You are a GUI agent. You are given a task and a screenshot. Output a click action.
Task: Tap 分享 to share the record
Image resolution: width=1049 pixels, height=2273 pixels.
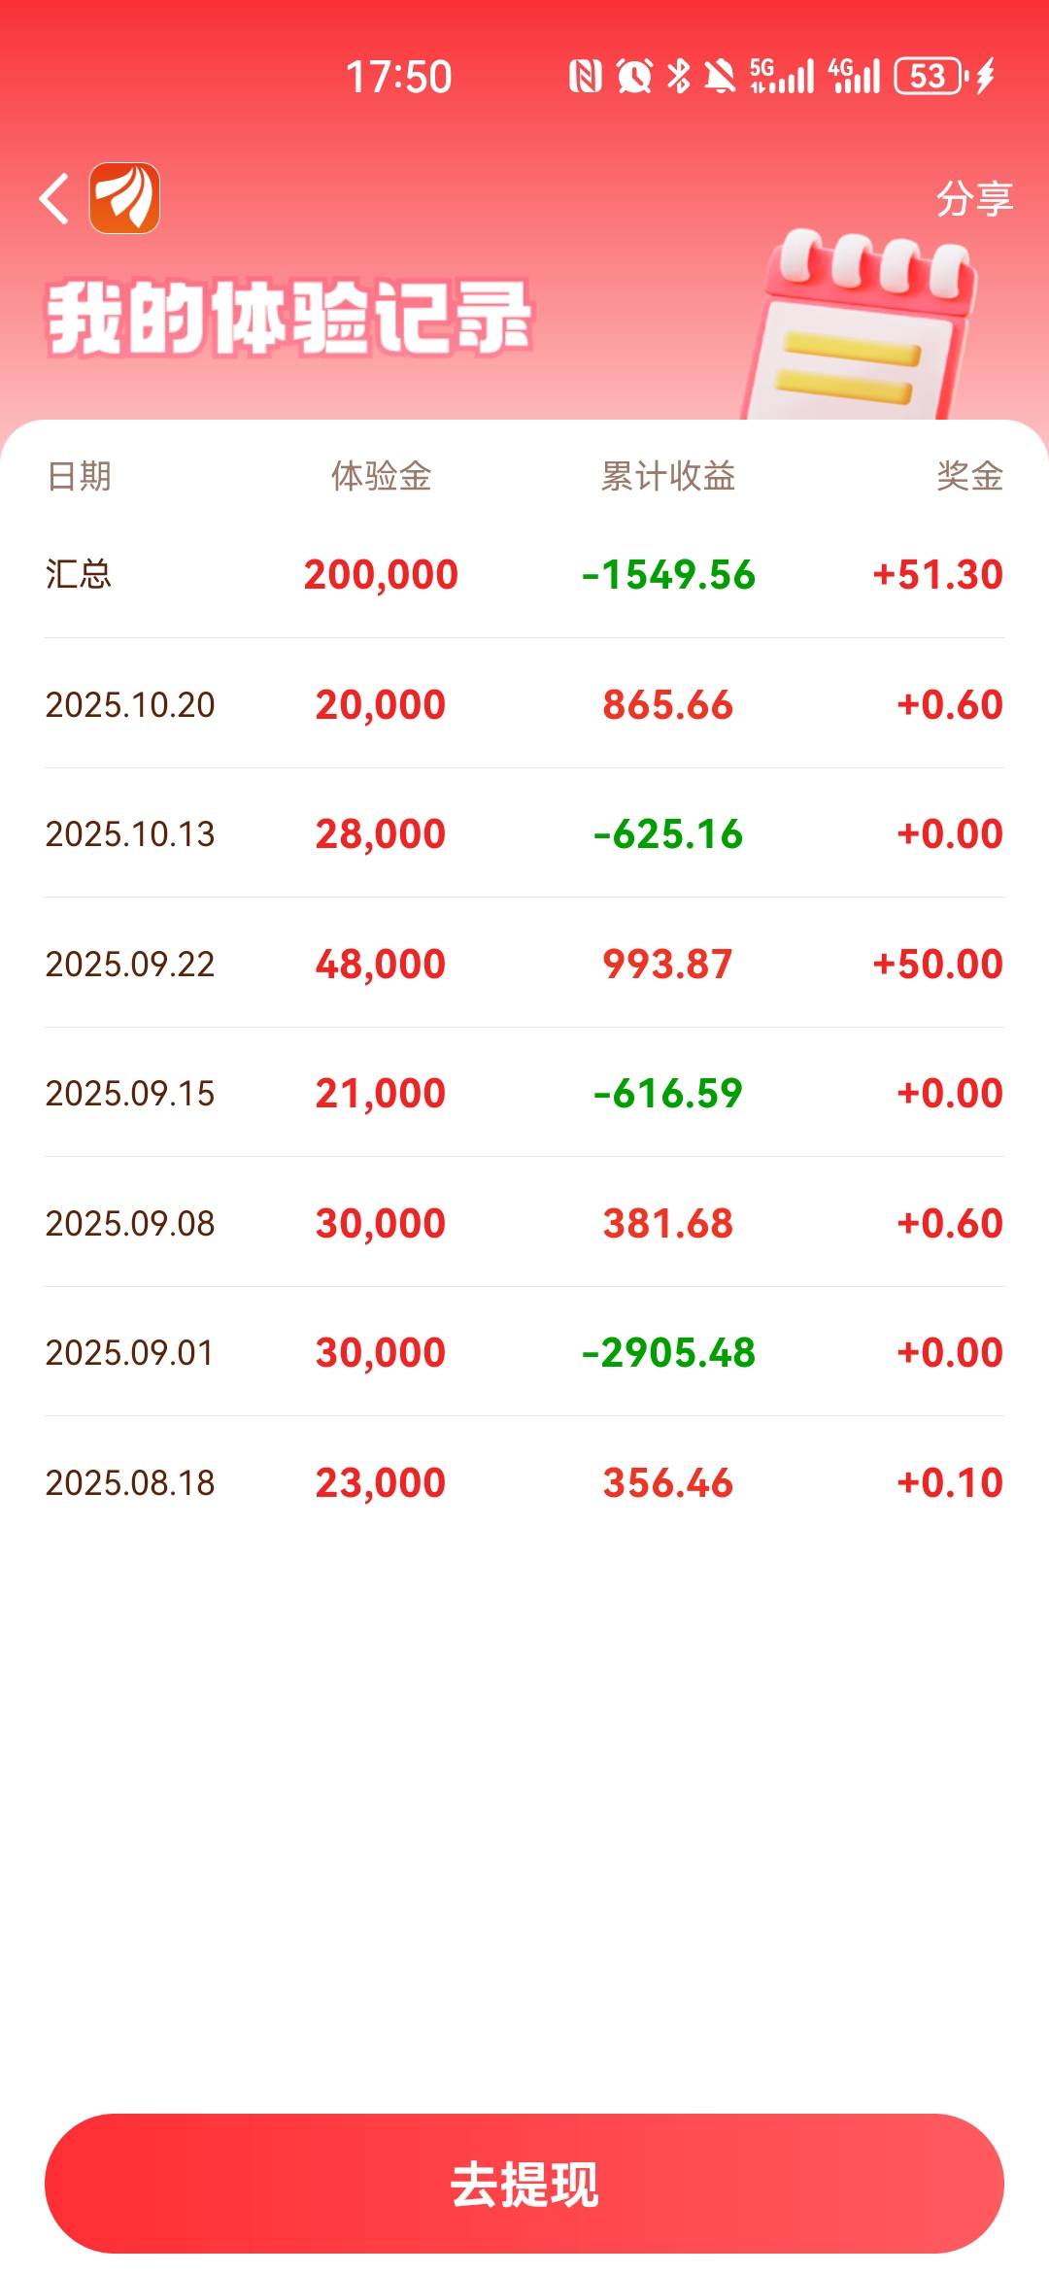[x=974, y=199]
